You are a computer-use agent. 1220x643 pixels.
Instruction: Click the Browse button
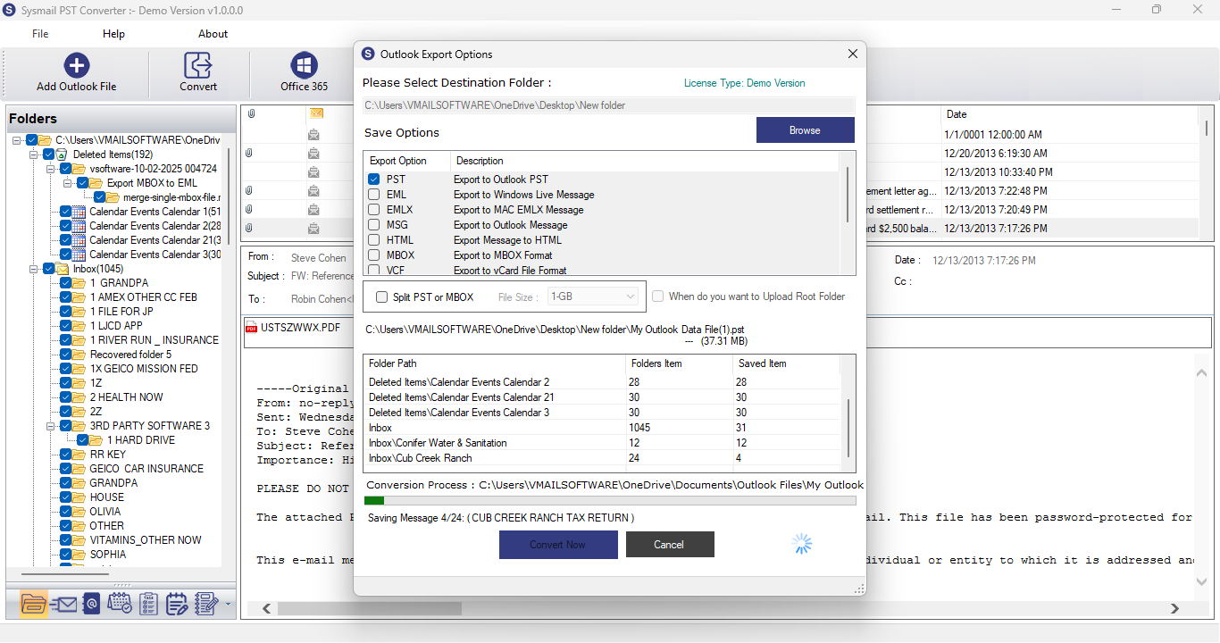[x=805, y=130]
